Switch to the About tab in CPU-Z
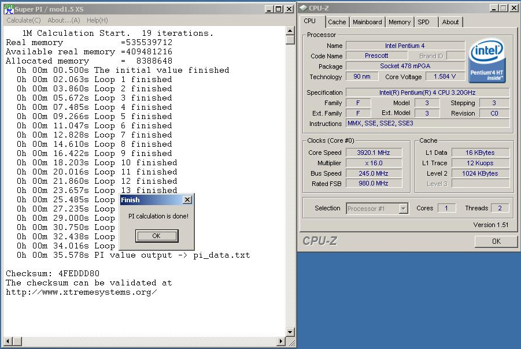Viewport: 521px width, 349px height. (450, 22)
